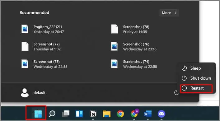Open the Windows Start button
The image size is (220, 121).
(38, 114)
